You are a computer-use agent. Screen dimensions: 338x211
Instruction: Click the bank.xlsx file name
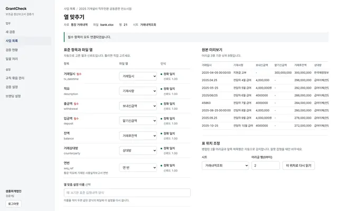coord(107,25)
